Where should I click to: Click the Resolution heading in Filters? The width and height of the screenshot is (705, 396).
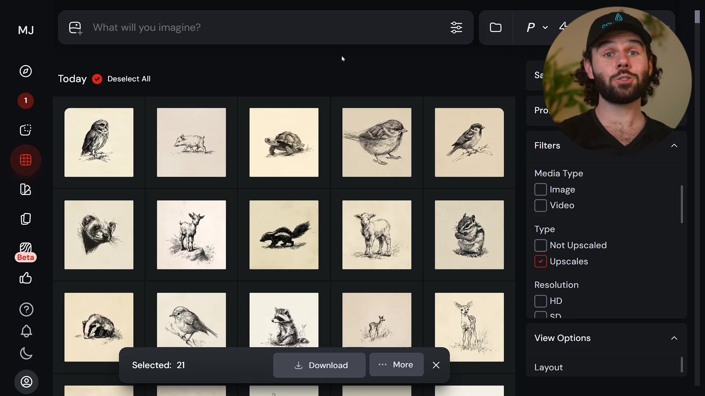[556, 285]
